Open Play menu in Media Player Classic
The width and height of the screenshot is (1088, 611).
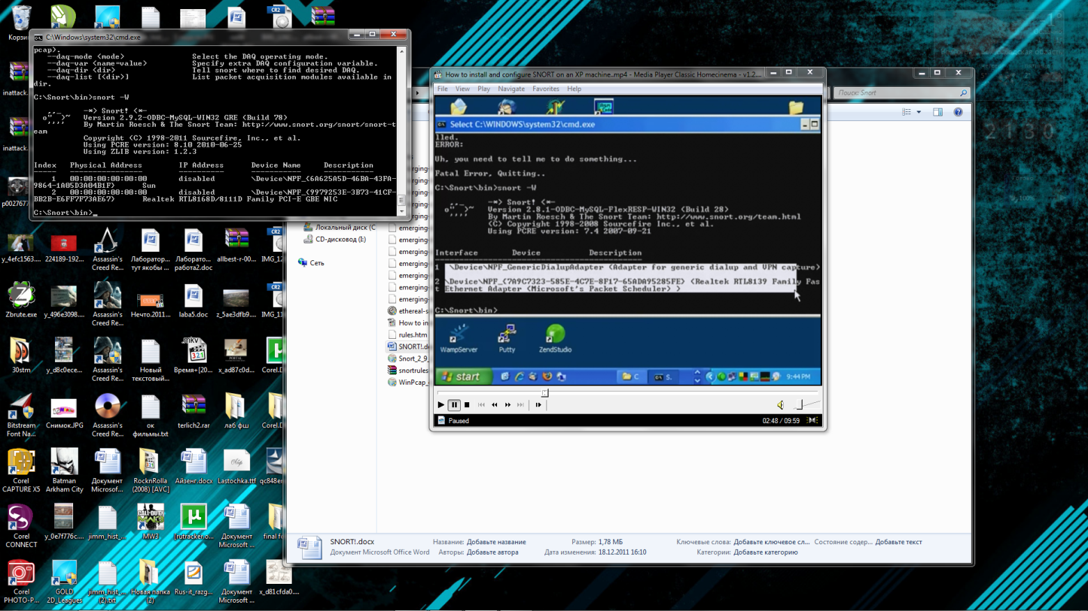tap(484, 89)
